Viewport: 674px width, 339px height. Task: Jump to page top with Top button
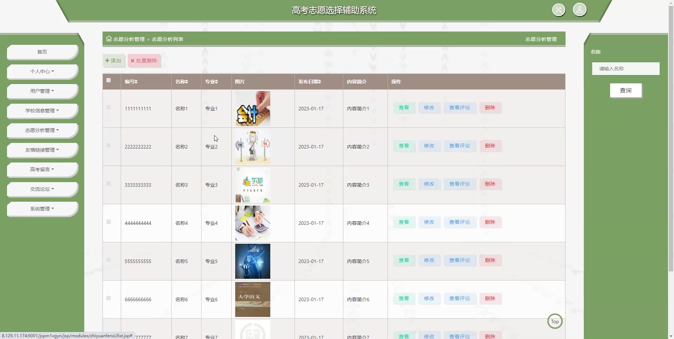tap(555, 321)
